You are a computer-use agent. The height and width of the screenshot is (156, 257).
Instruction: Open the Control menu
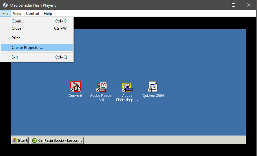pos(32,14)
